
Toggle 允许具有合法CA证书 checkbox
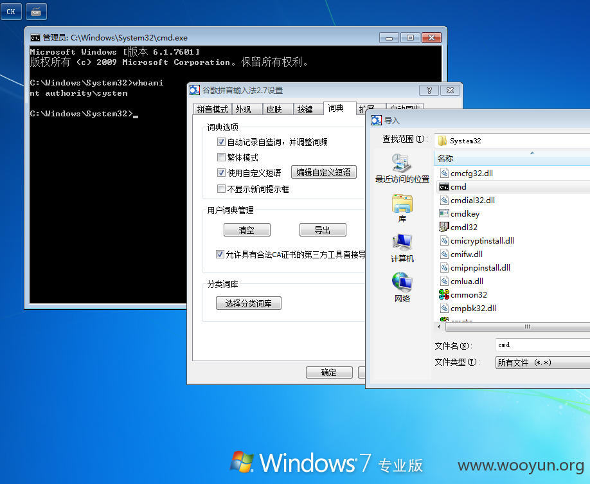tap(220, 255)
